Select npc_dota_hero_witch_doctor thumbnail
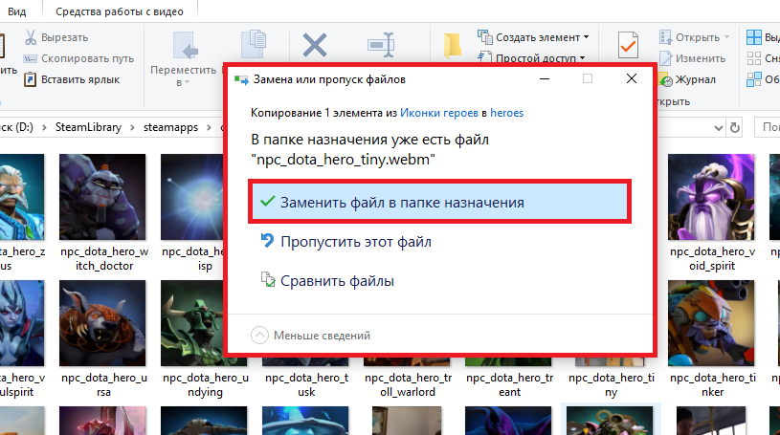Image resolution: width=780 pixels, height=435 pixels. point(102,197)
